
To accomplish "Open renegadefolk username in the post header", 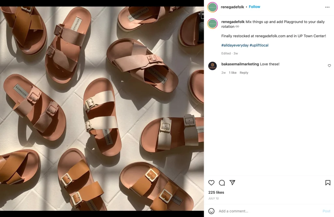I will tap(232, 7).
